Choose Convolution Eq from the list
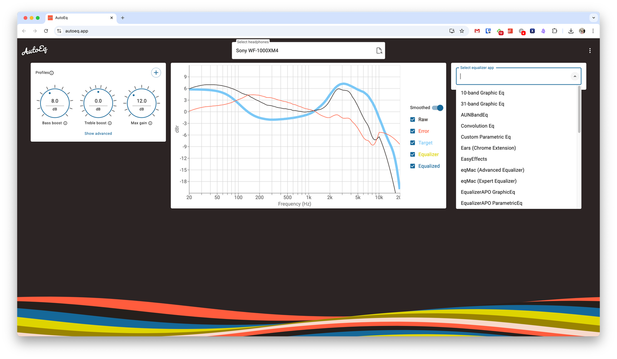This screenshot has width=617, height=359. pyautogui.click(x=516, y=126)
